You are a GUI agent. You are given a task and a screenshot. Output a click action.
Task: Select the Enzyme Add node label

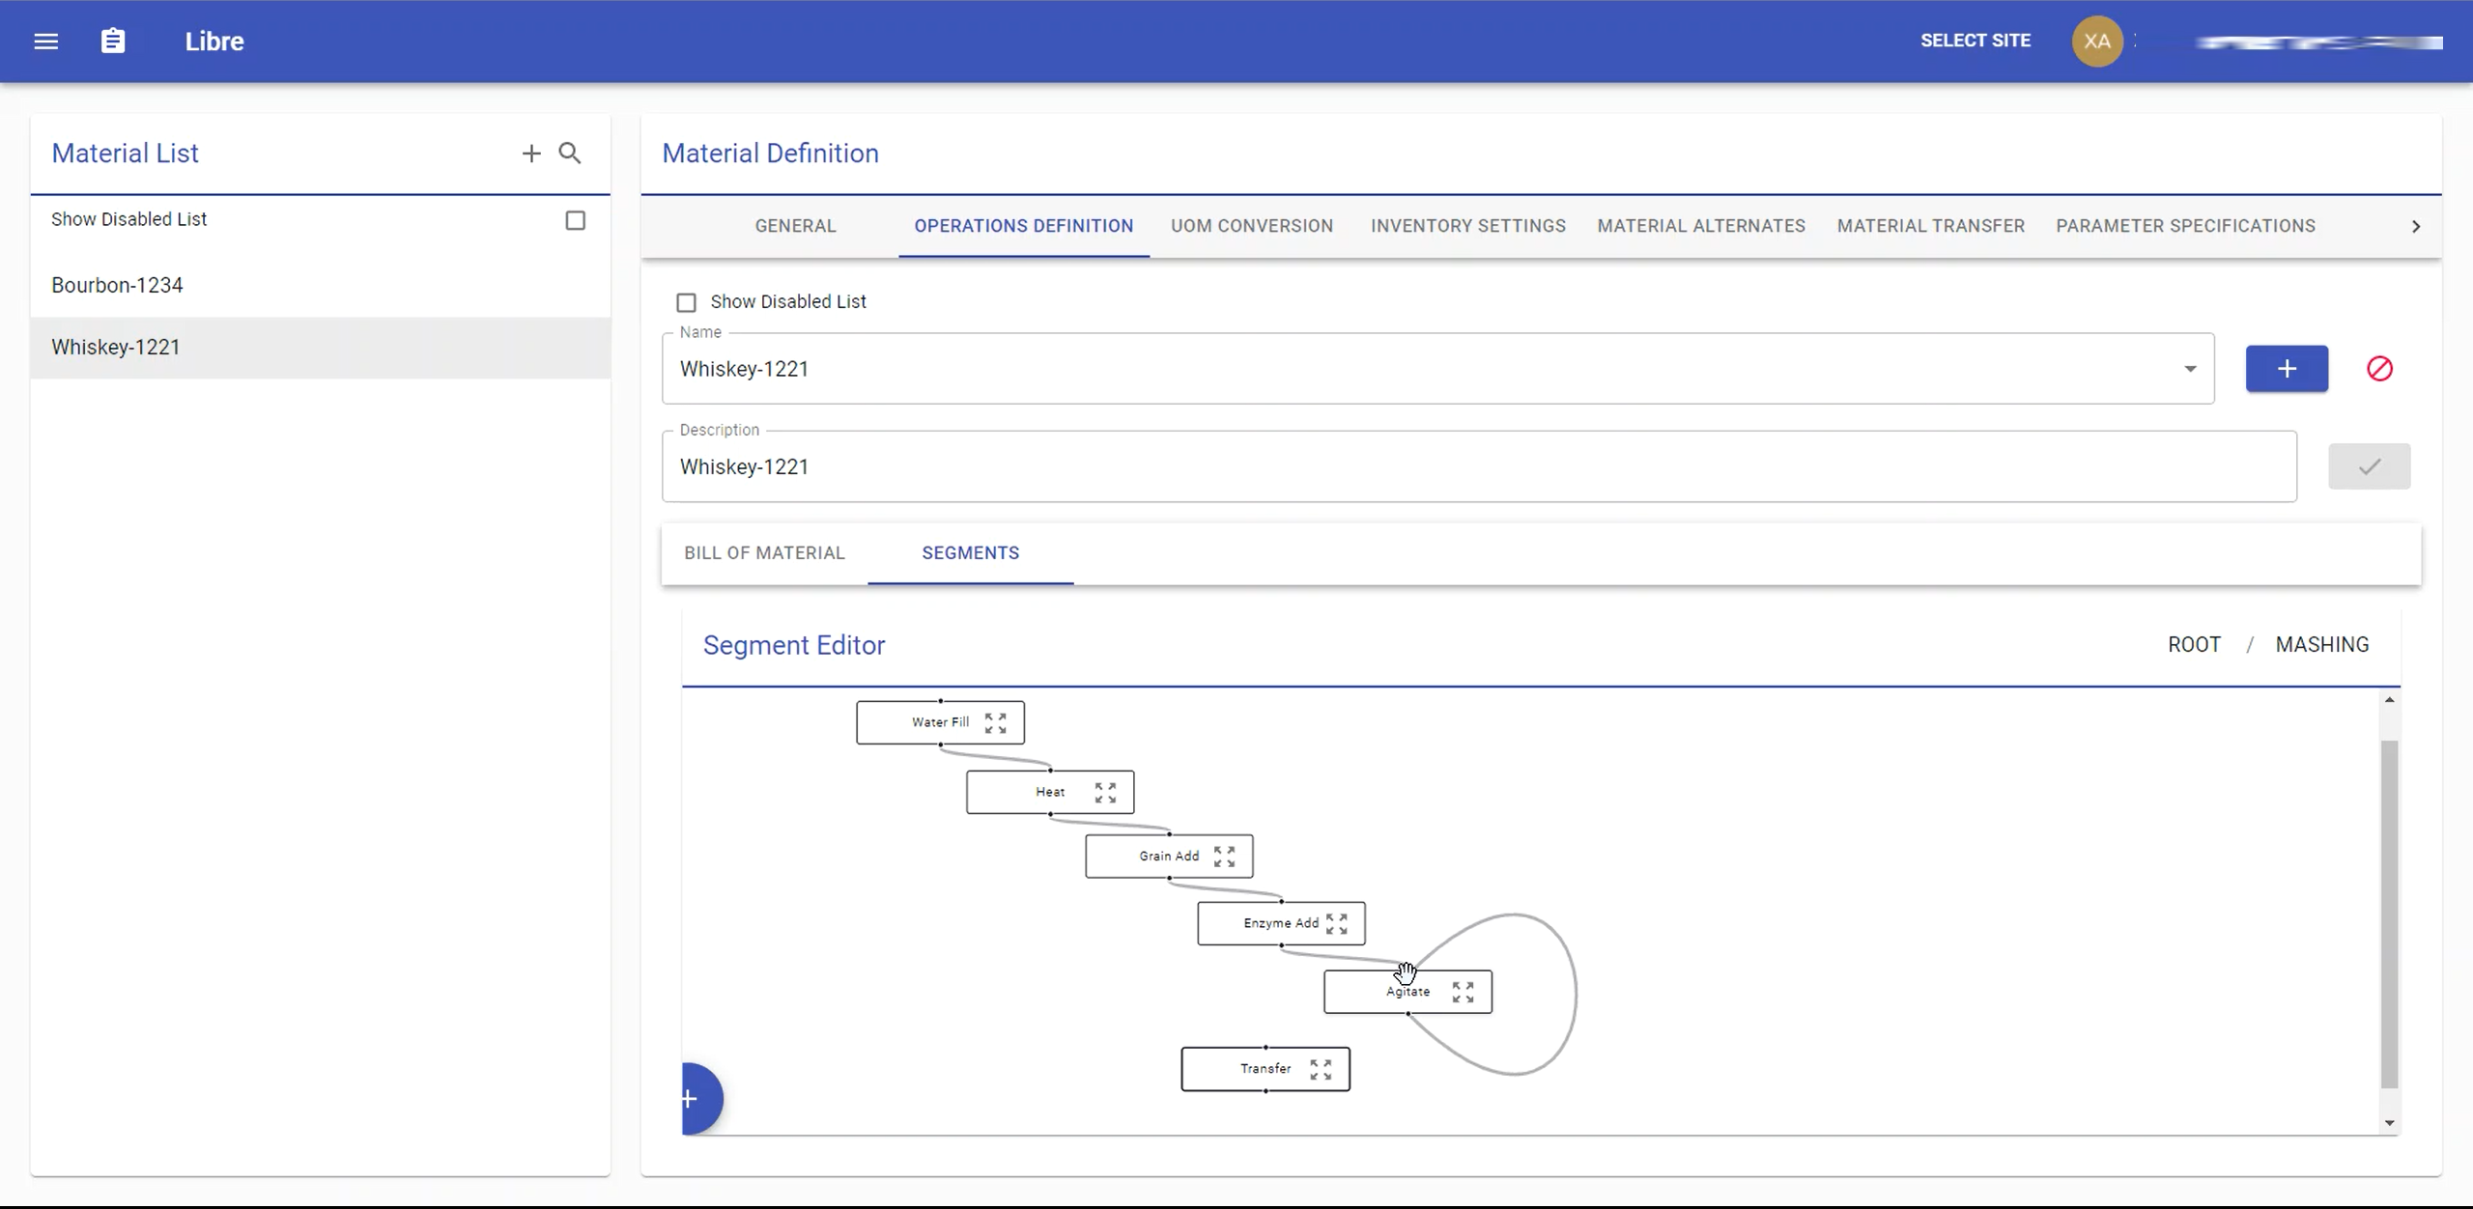pyautogui.click(x=1280, y=923)
